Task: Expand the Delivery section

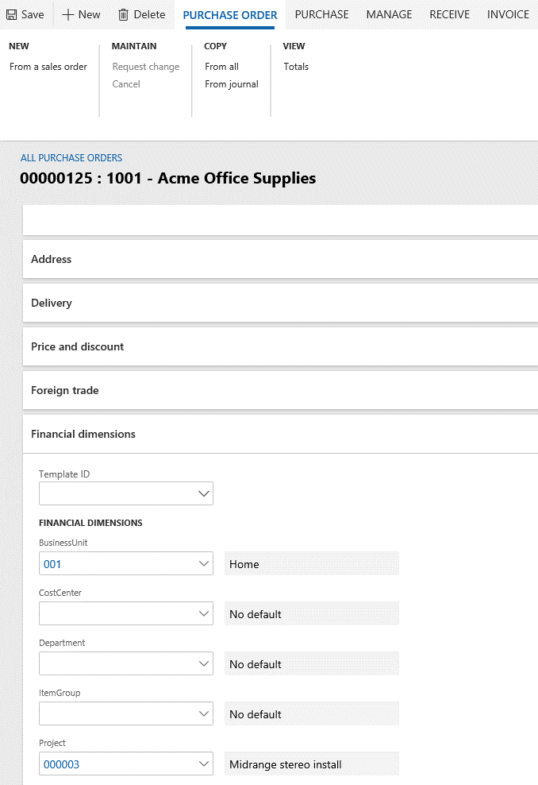Action: tap(280, 303)
